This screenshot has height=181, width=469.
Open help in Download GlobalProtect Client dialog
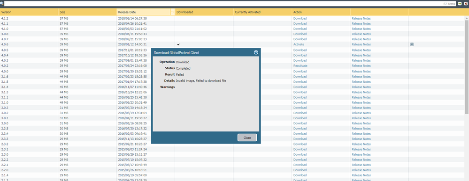click(256, 52)
